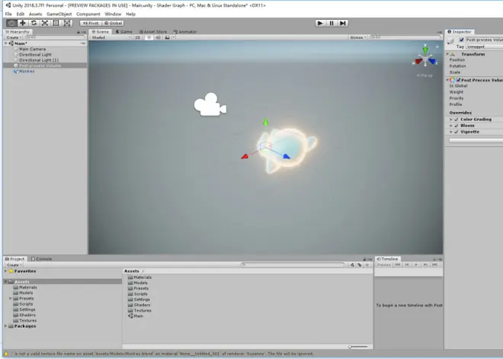Click the warning icon in status bar
503x359 pixels.
pyautogui.click(x=6, y=354)
